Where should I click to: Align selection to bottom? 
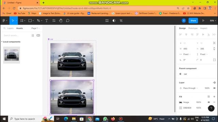click(x=209, y=35)
